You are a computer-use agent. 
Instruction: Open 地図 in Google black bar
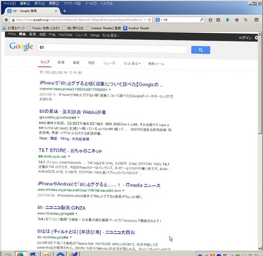coord(42,34)
